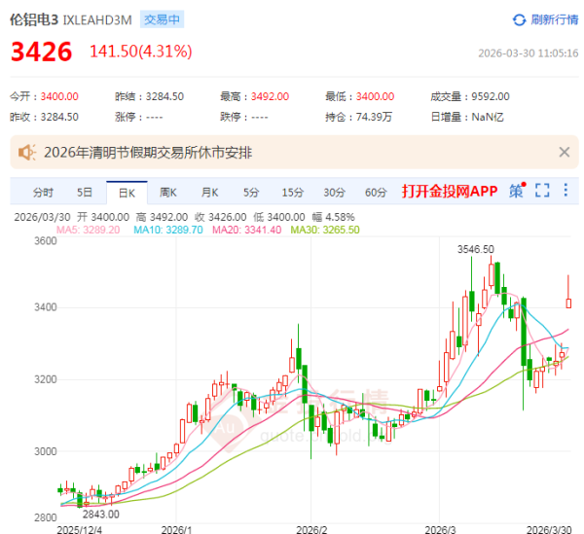The width and height of the screenshot is (584, 534).
Task: Click the speaker announcement icon in banner
Action: point(27,152)
